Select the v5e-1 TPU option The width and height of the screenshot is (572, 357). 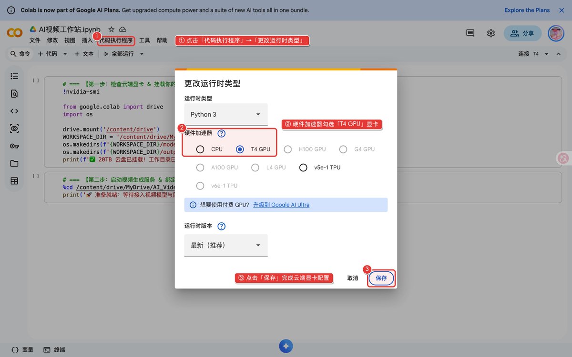click(x=303, y=168)
